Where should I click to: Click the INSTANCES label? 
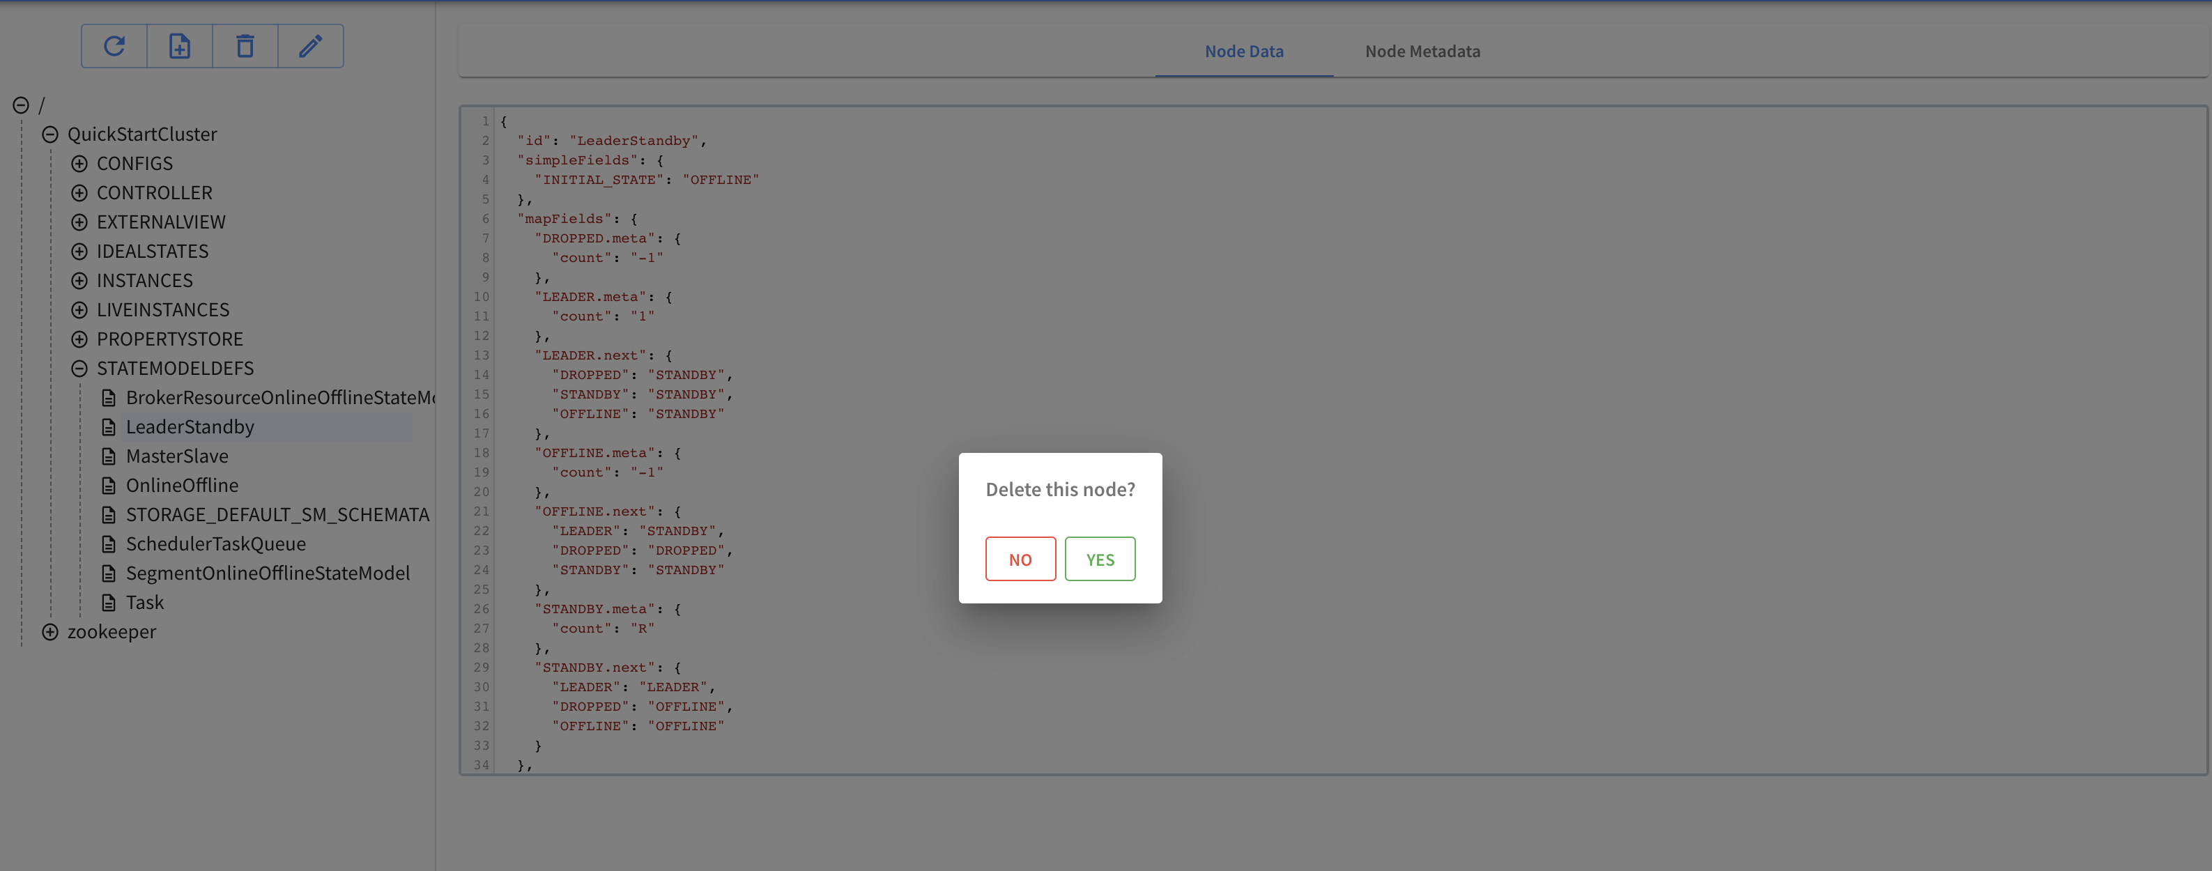pyautogui.click(x=145, y=281)
